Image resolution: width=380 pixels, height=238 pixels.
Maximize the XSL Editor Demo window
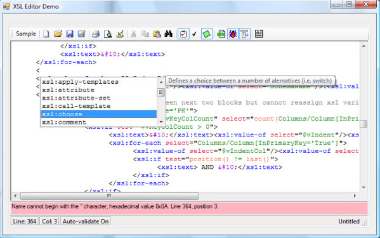coord(349,4)
